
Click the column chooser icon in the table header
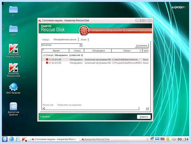click(140, 51)
